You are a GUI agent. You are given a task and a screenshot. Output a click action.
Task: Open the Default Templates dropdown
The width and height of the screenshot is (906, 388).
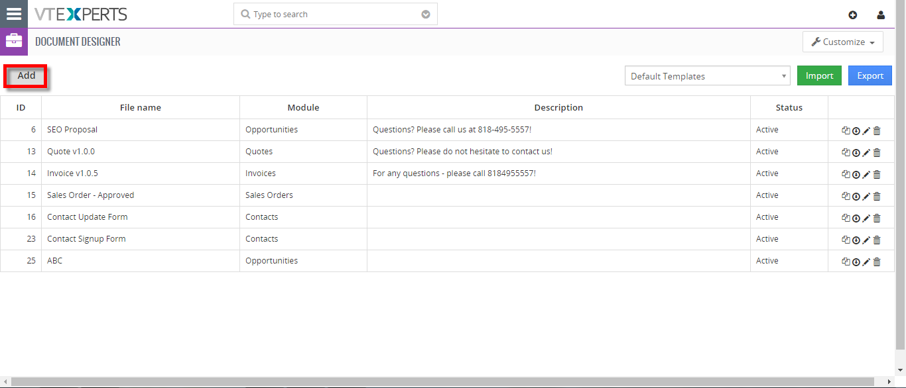click(708, 76)
